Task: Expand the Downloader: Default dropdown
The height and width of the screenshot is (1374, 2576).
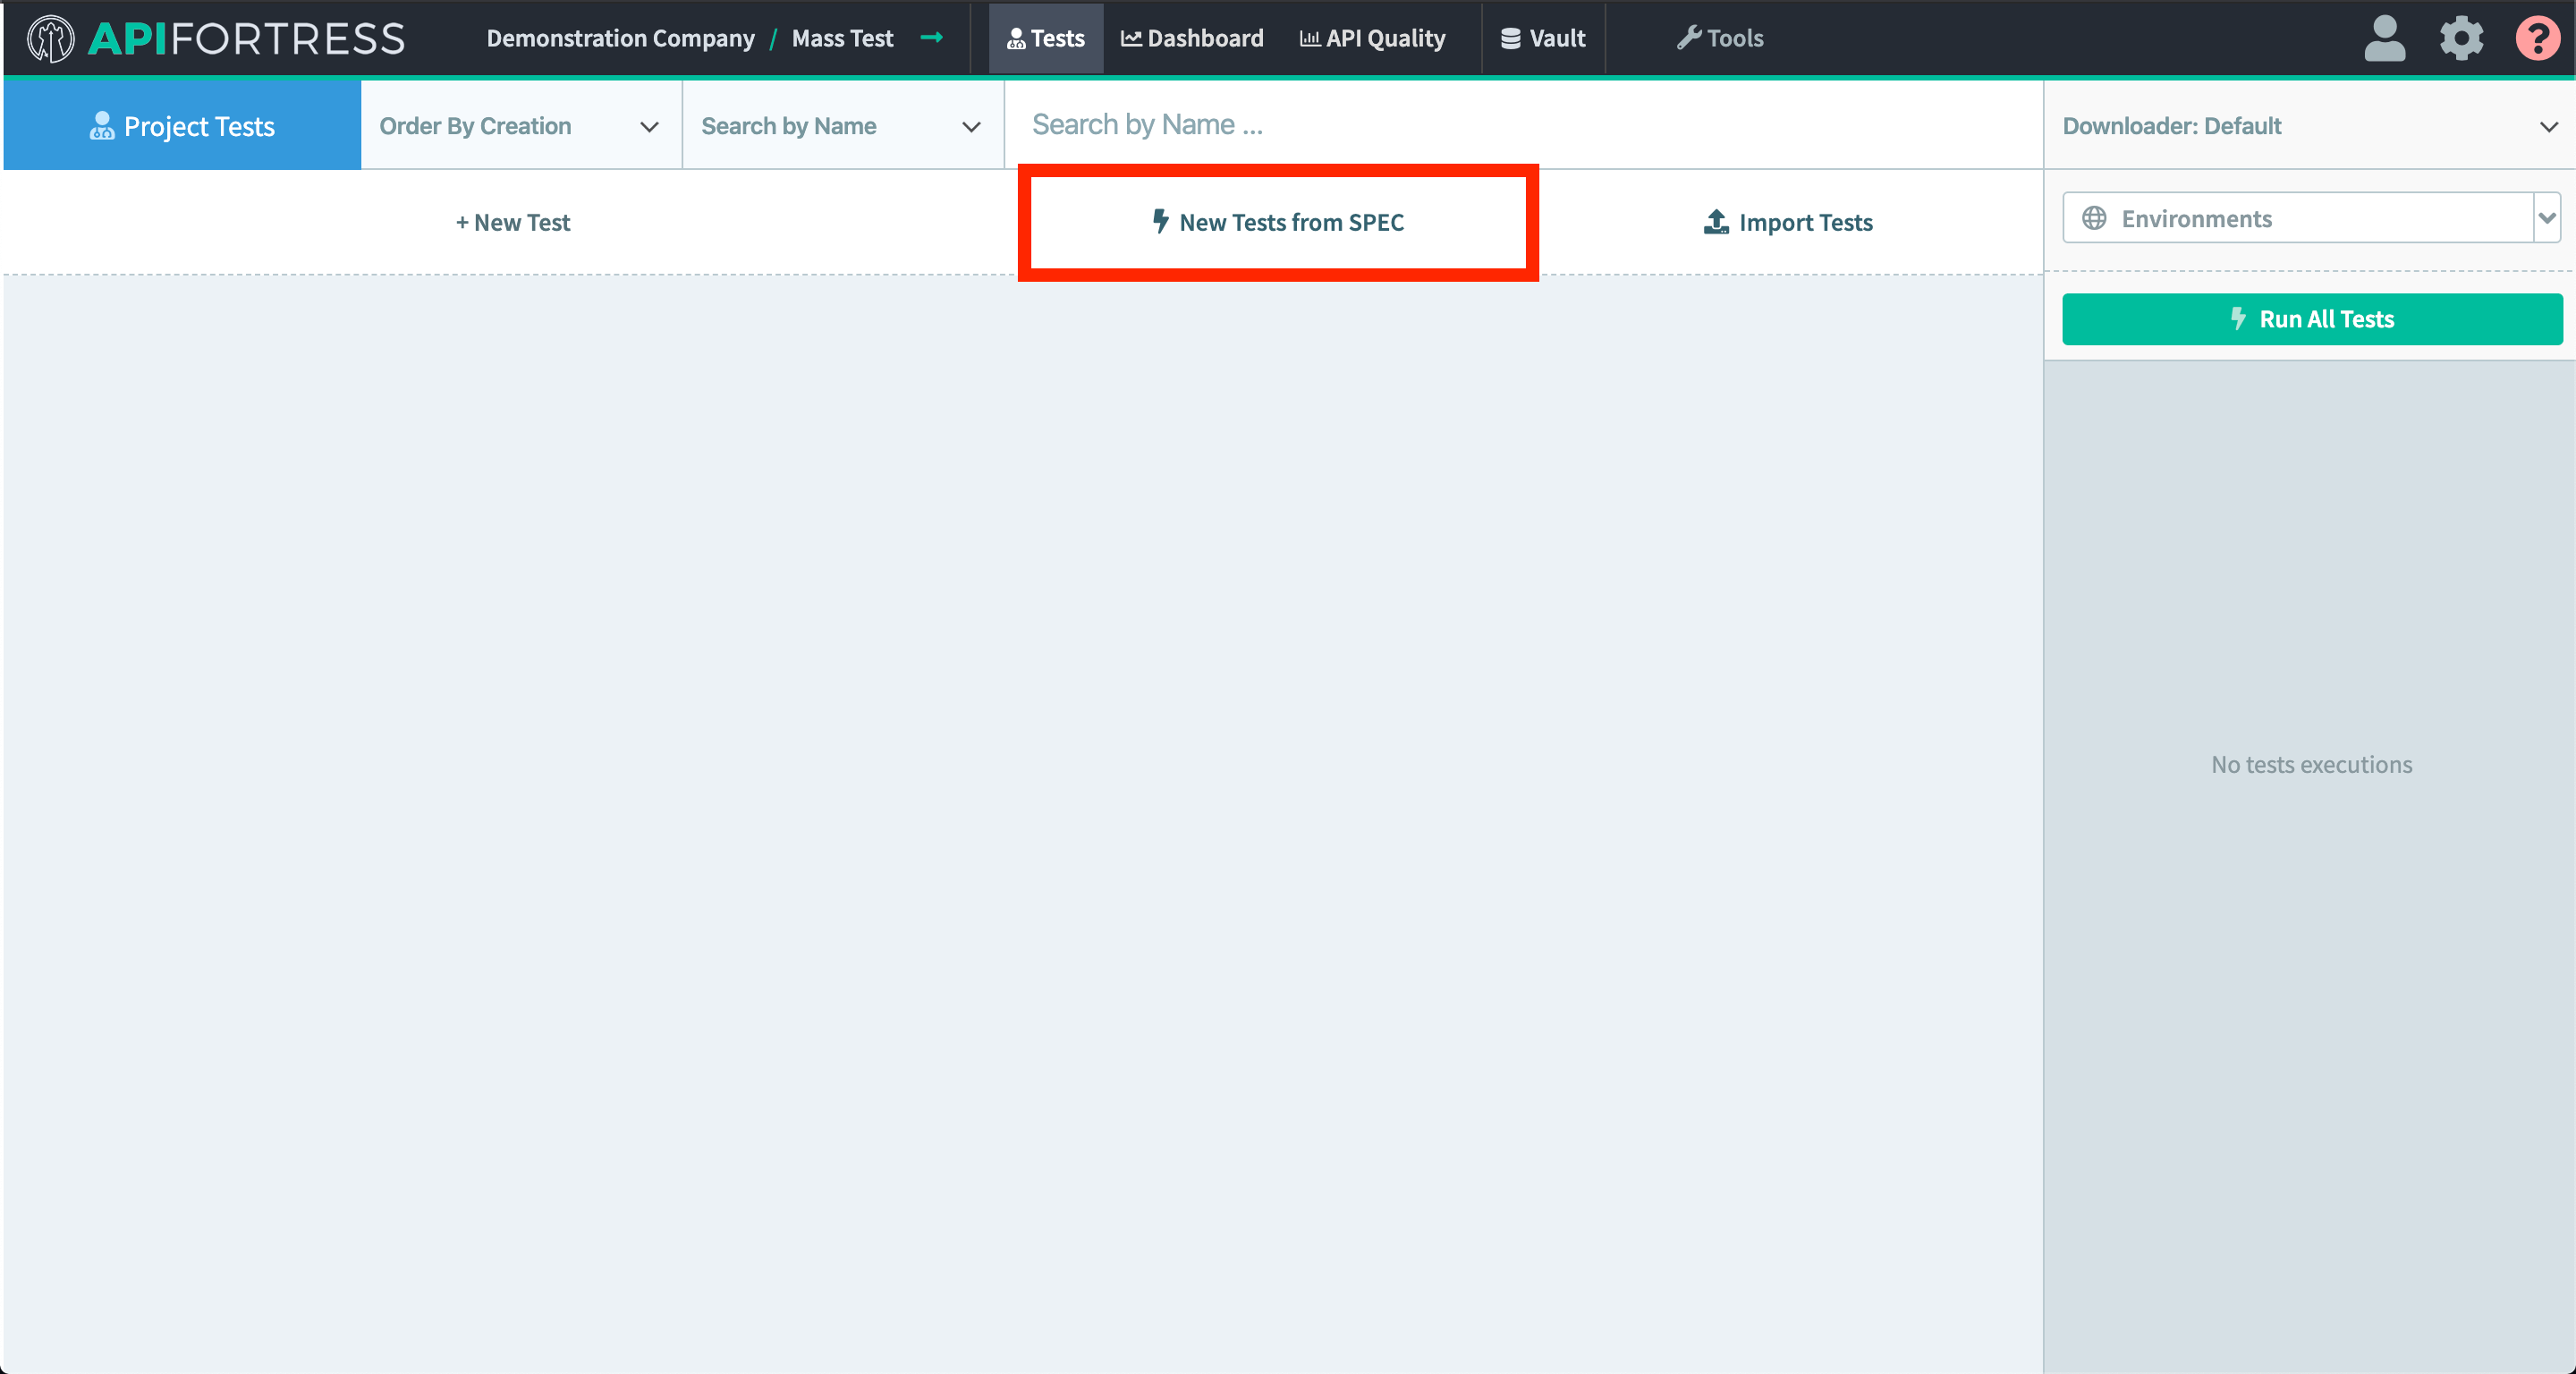Action: 2309,126
